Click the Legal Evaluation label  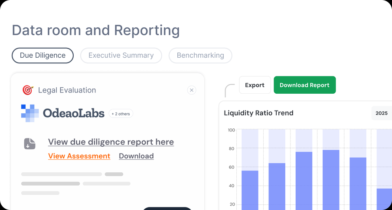tap(67, 90)
